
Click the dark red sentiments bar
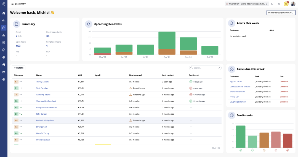coord(288,141)
